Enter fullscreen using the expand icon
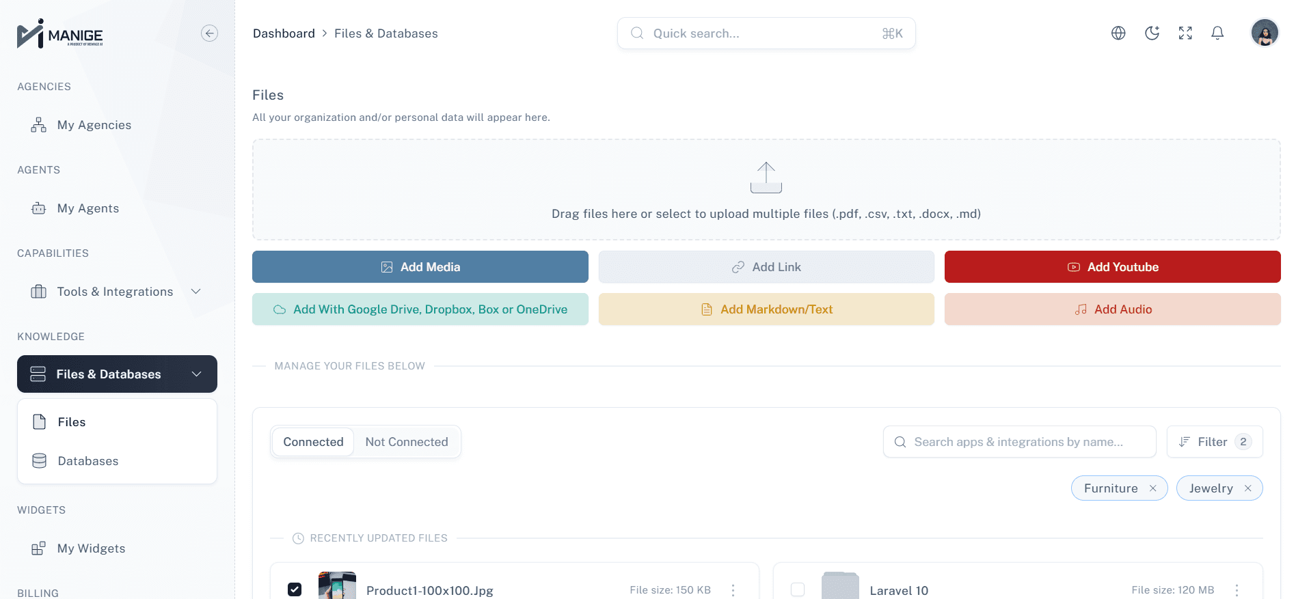 [x=1185, y=33]
